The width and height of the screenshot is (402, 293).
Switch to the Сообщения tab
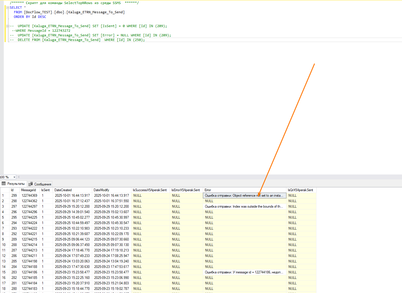40,184
